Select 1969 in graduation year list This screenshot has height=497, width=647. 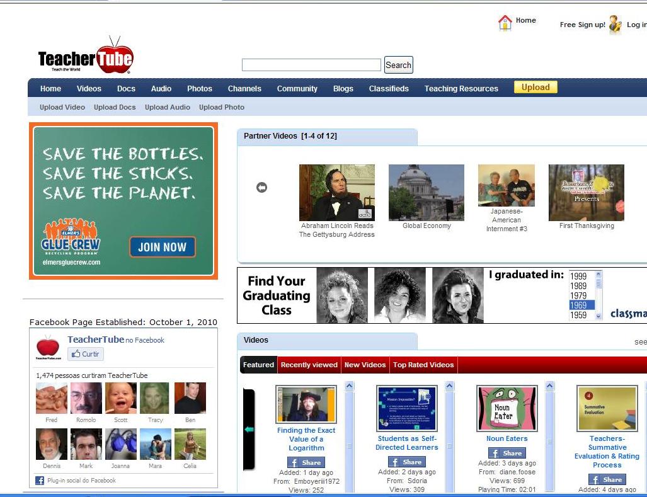click(x=581, y=306)
